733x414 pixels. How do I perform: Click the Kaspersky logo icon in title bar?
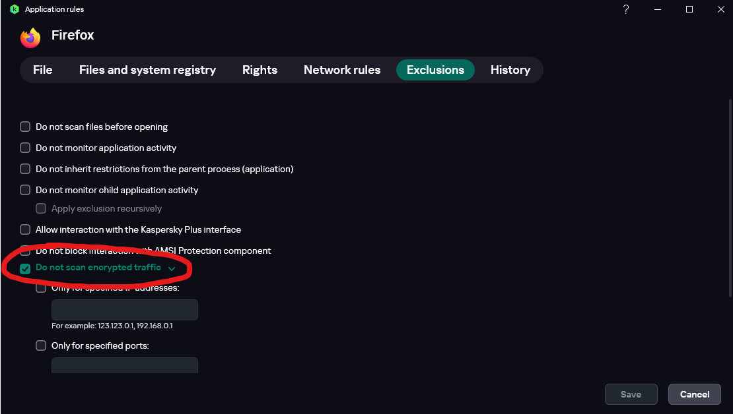[x=15, y=9]
